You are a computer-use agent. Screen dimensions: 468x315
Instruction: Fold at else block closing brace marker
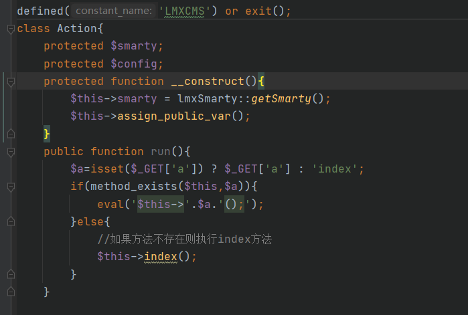point(11,274)
